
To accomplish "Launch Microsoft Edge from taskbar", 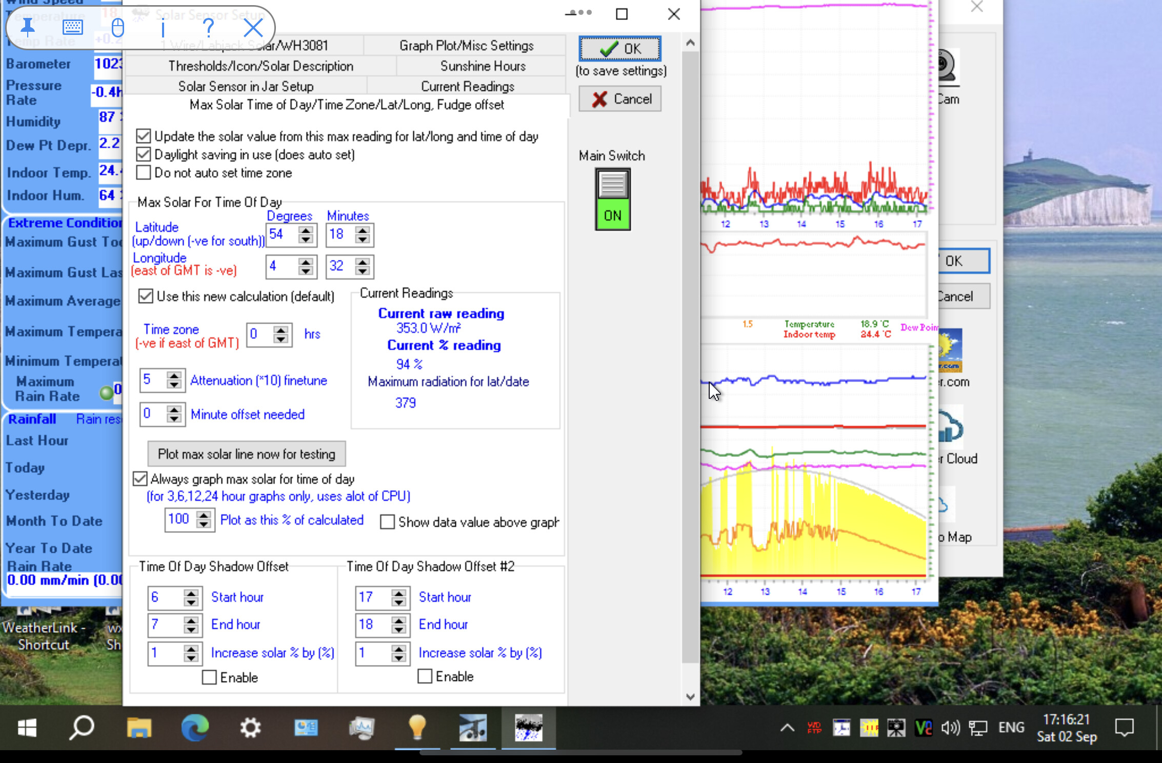I will tap(195, 728).
